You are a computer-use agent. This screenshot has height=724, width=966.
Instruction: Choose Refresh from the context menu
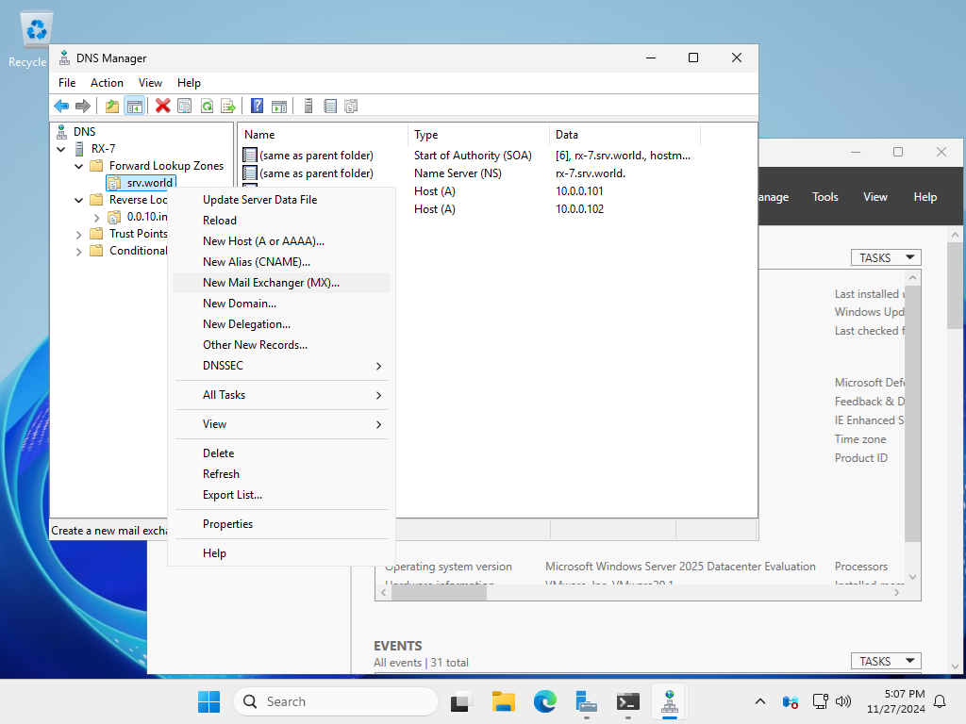click(281, 474)
